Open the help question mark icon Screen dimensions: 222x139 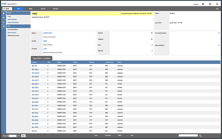coord(210,4)
